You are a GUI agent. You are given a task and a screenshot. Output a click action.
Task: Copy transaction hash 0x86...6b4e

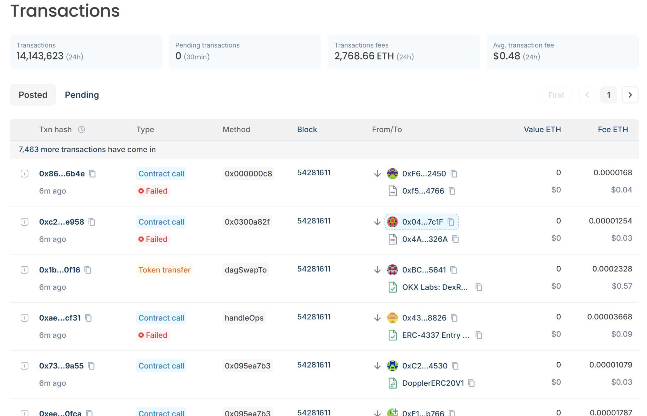93,174
